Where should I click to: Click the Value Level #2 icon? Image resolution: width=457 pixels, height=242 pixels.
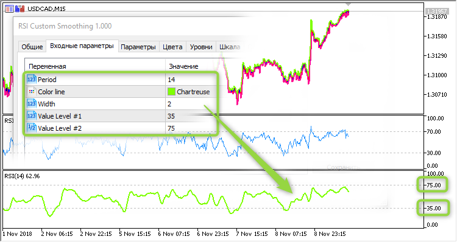pos(31,128)
